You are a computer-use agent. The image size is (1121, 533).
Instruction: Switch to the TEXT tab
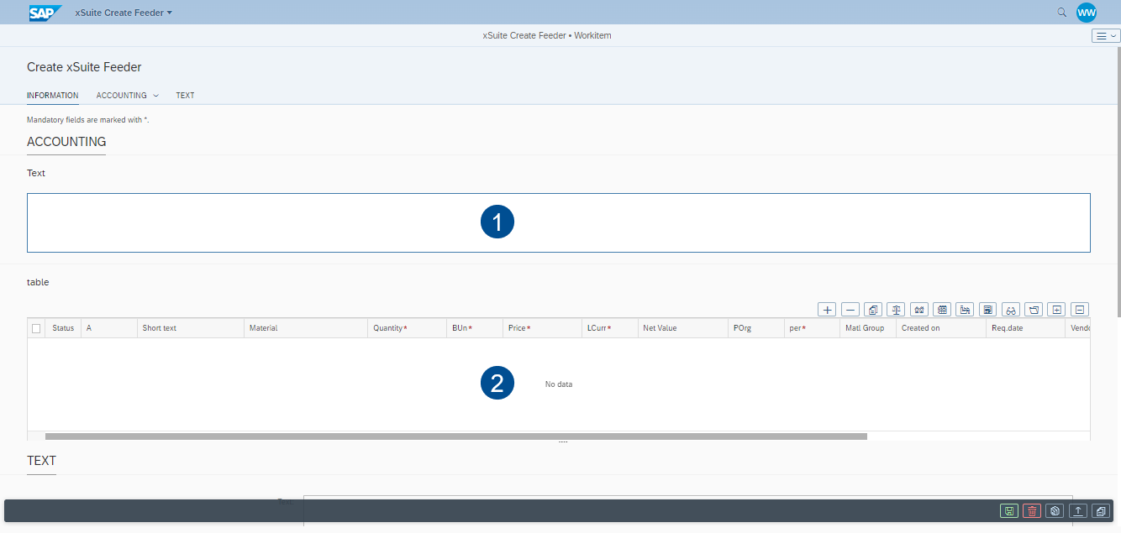click(185, 96)
